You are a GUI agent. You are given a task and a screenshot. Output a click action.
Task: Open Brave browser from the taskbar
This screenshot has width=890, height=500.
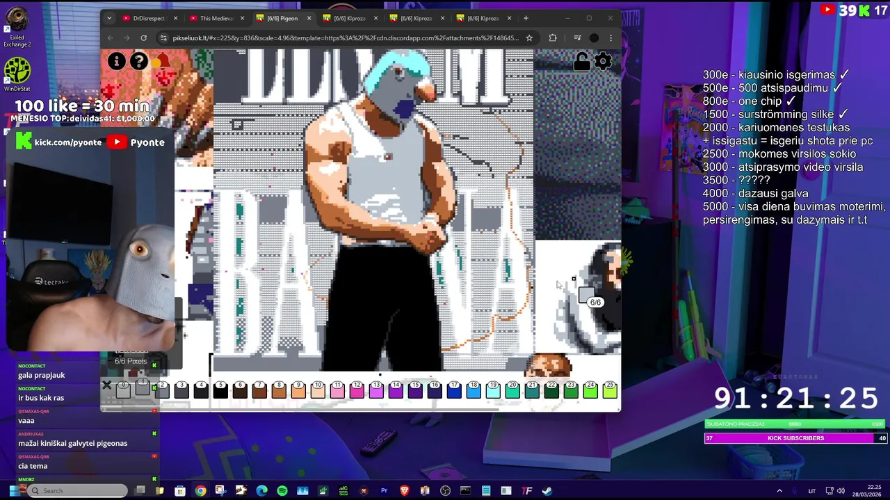(x=405, y=491)
